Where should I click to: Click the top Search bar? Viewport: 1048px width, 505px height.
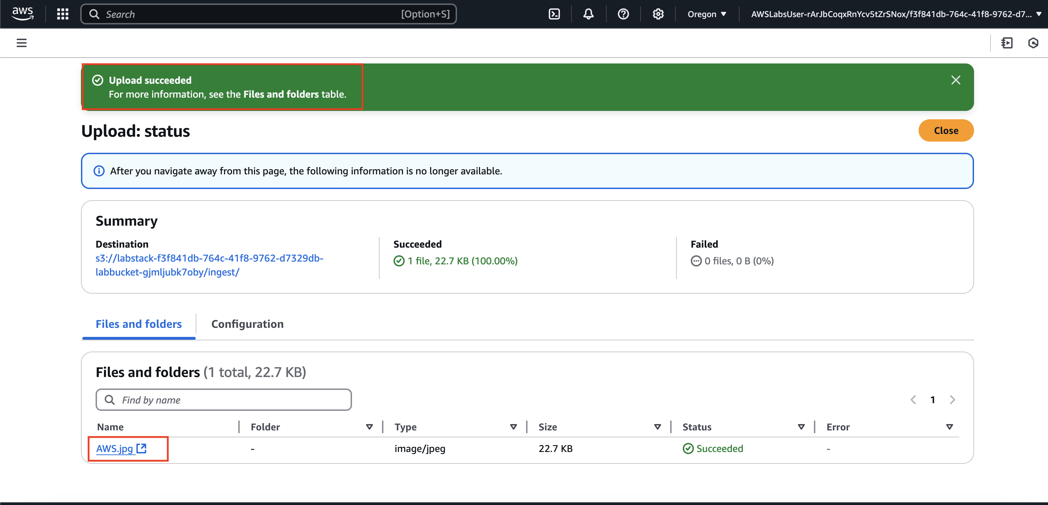pyautogui.click(x=269, y=14)
